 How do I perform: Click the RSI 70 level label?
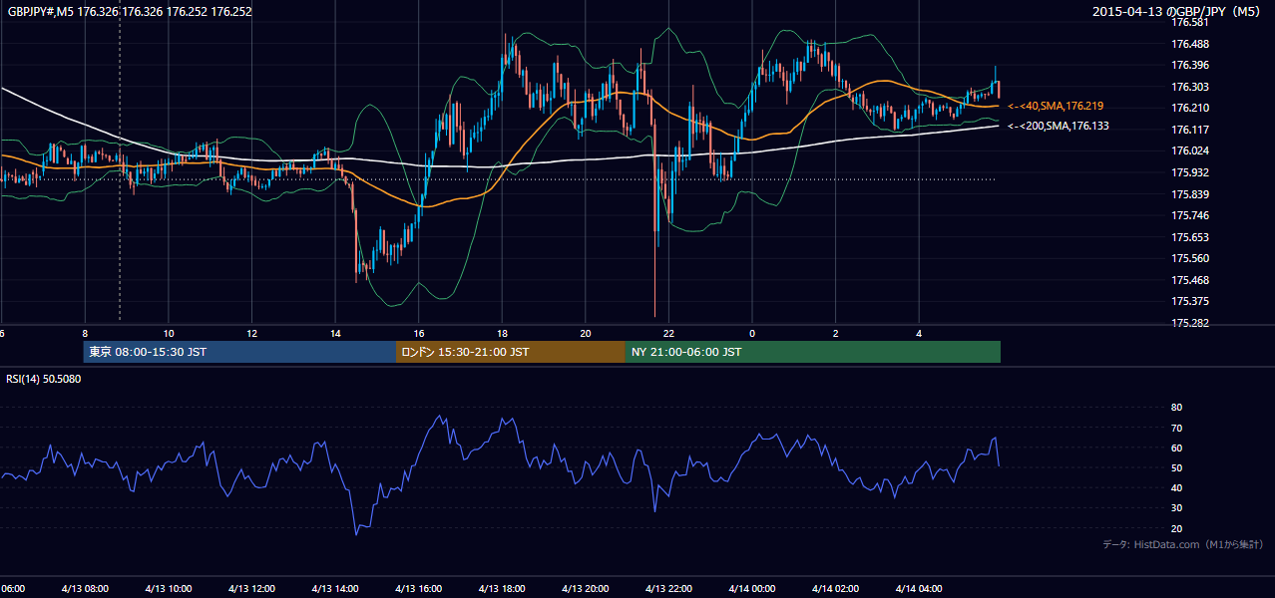point(1177,428)
